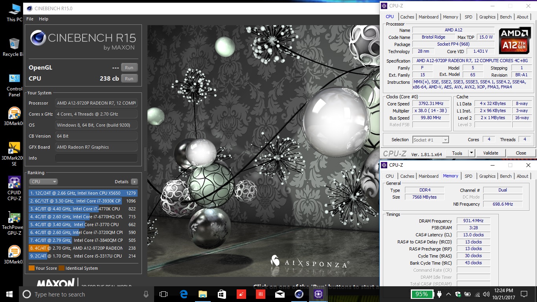This screenshot has height=302, width=537.
Task: Expand the Tools dropdown arrow in CPU-Z
Action: [471, 153]
